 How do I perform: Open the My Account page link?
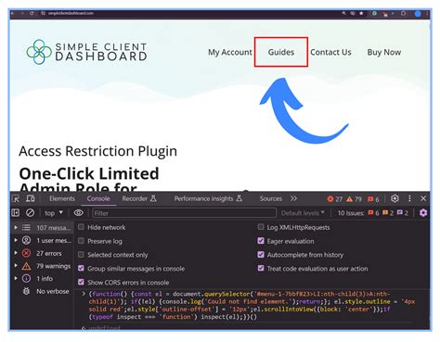coord(230,52)
